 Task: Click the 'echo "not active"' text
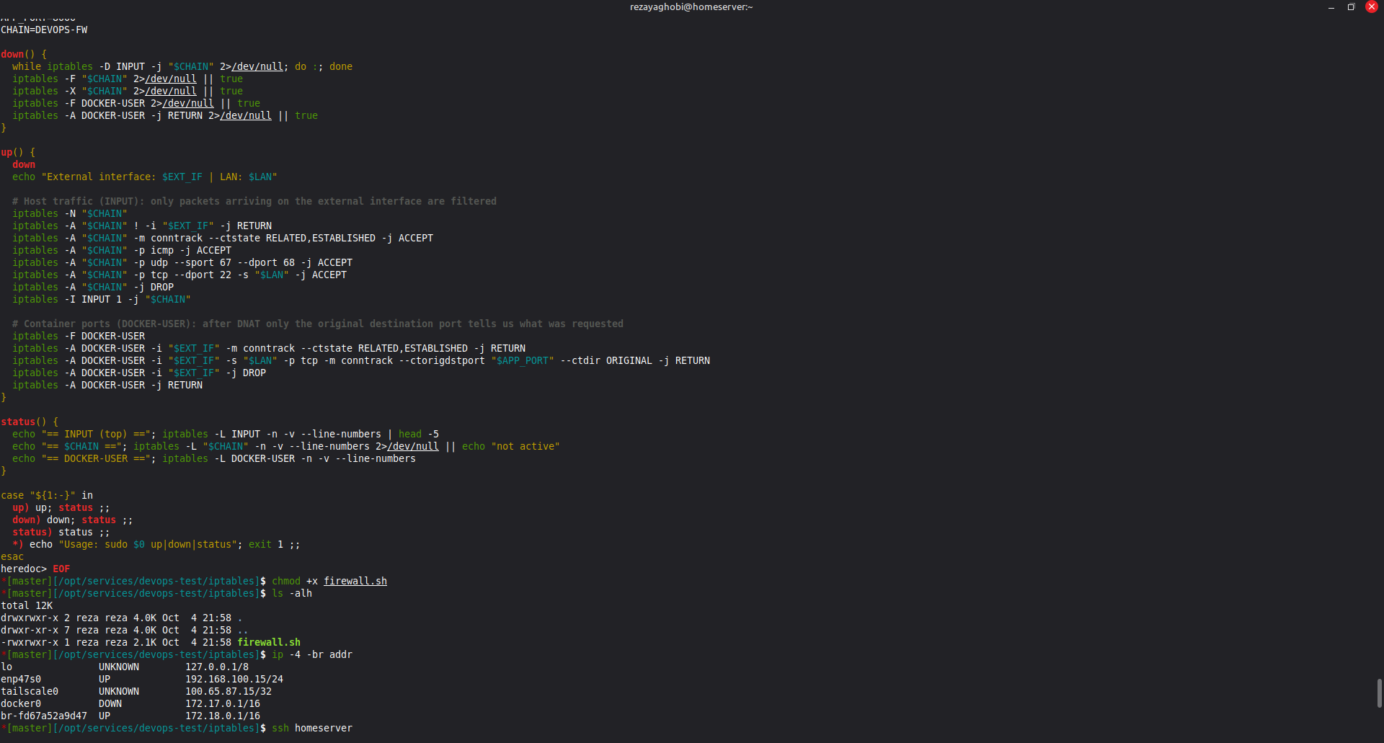pos(511,446)
